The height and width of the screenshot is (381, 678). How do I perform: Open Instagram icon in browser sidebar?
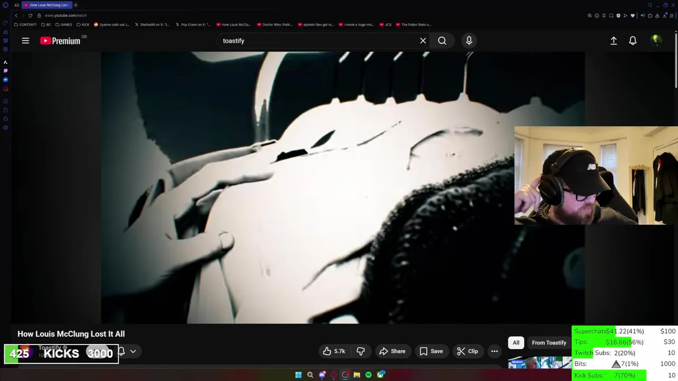click(x=5, y=88)
